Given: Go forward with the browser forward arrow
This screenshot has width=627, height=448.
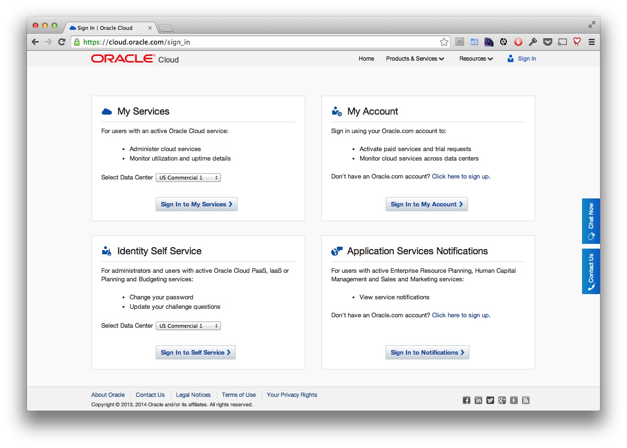Looking at the screenshot, I should coord(48,42).
